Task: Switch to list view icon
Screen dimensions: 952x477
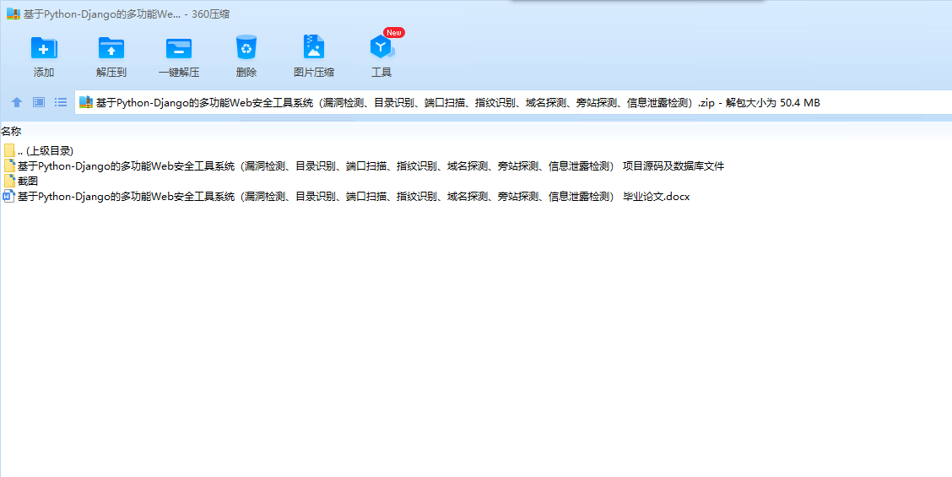Action: pos(61,102)
